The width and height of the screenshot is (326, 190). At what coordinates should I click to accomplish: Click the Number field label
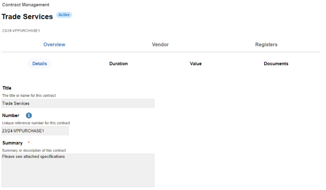[10, 115]
